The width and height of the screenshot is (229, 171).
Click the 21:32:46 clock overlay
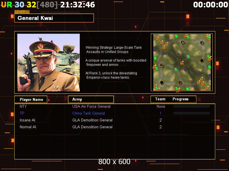coord(78,5)
